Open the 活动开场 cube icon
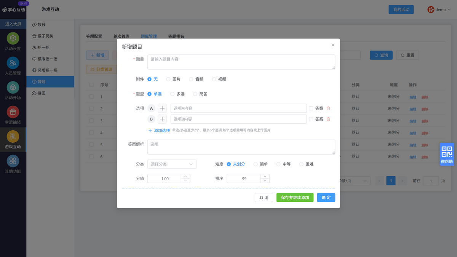 point(13,88)
